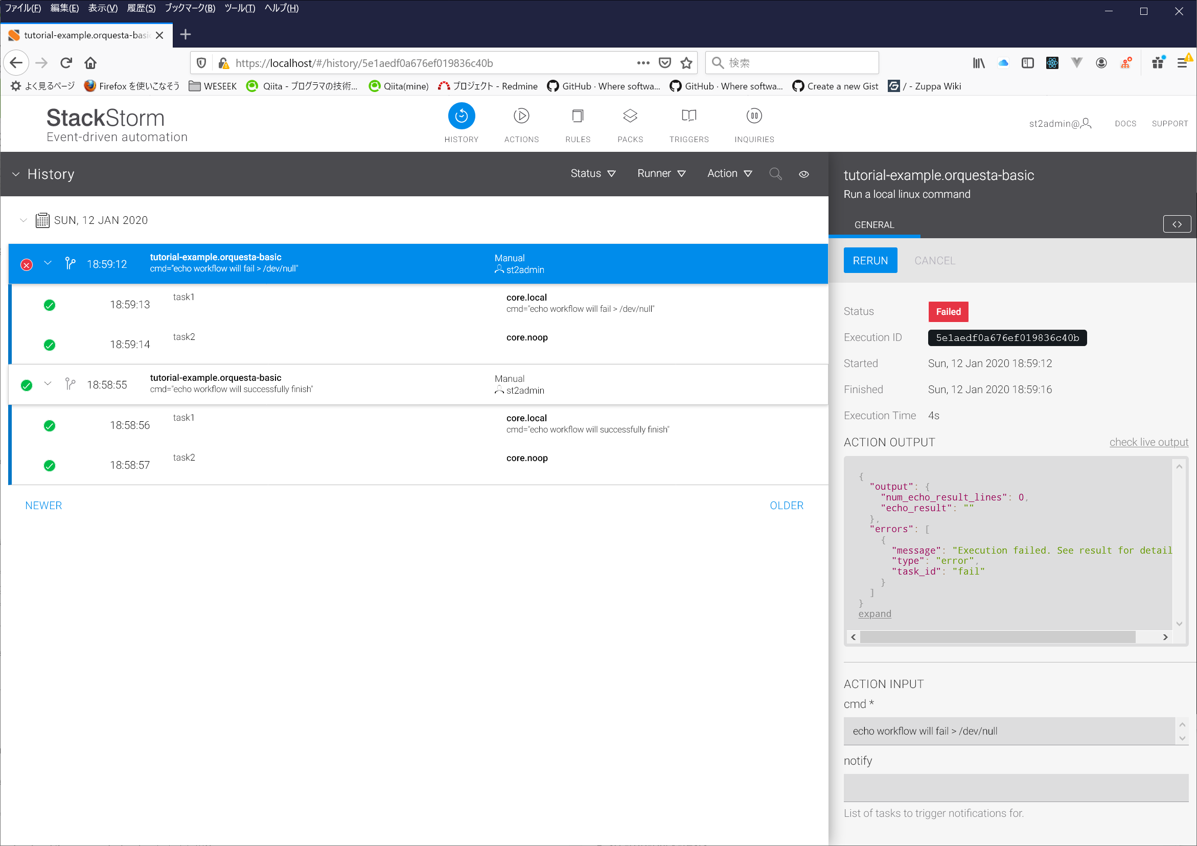Click the RERUN button
Image resolution: width=1197 pixels, height=846 pixels.
point(869,260)
